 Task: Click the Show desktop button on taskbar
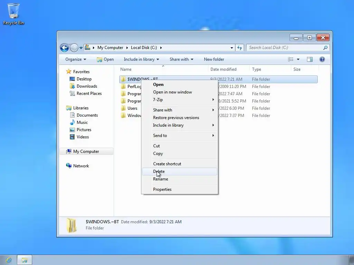351,260
